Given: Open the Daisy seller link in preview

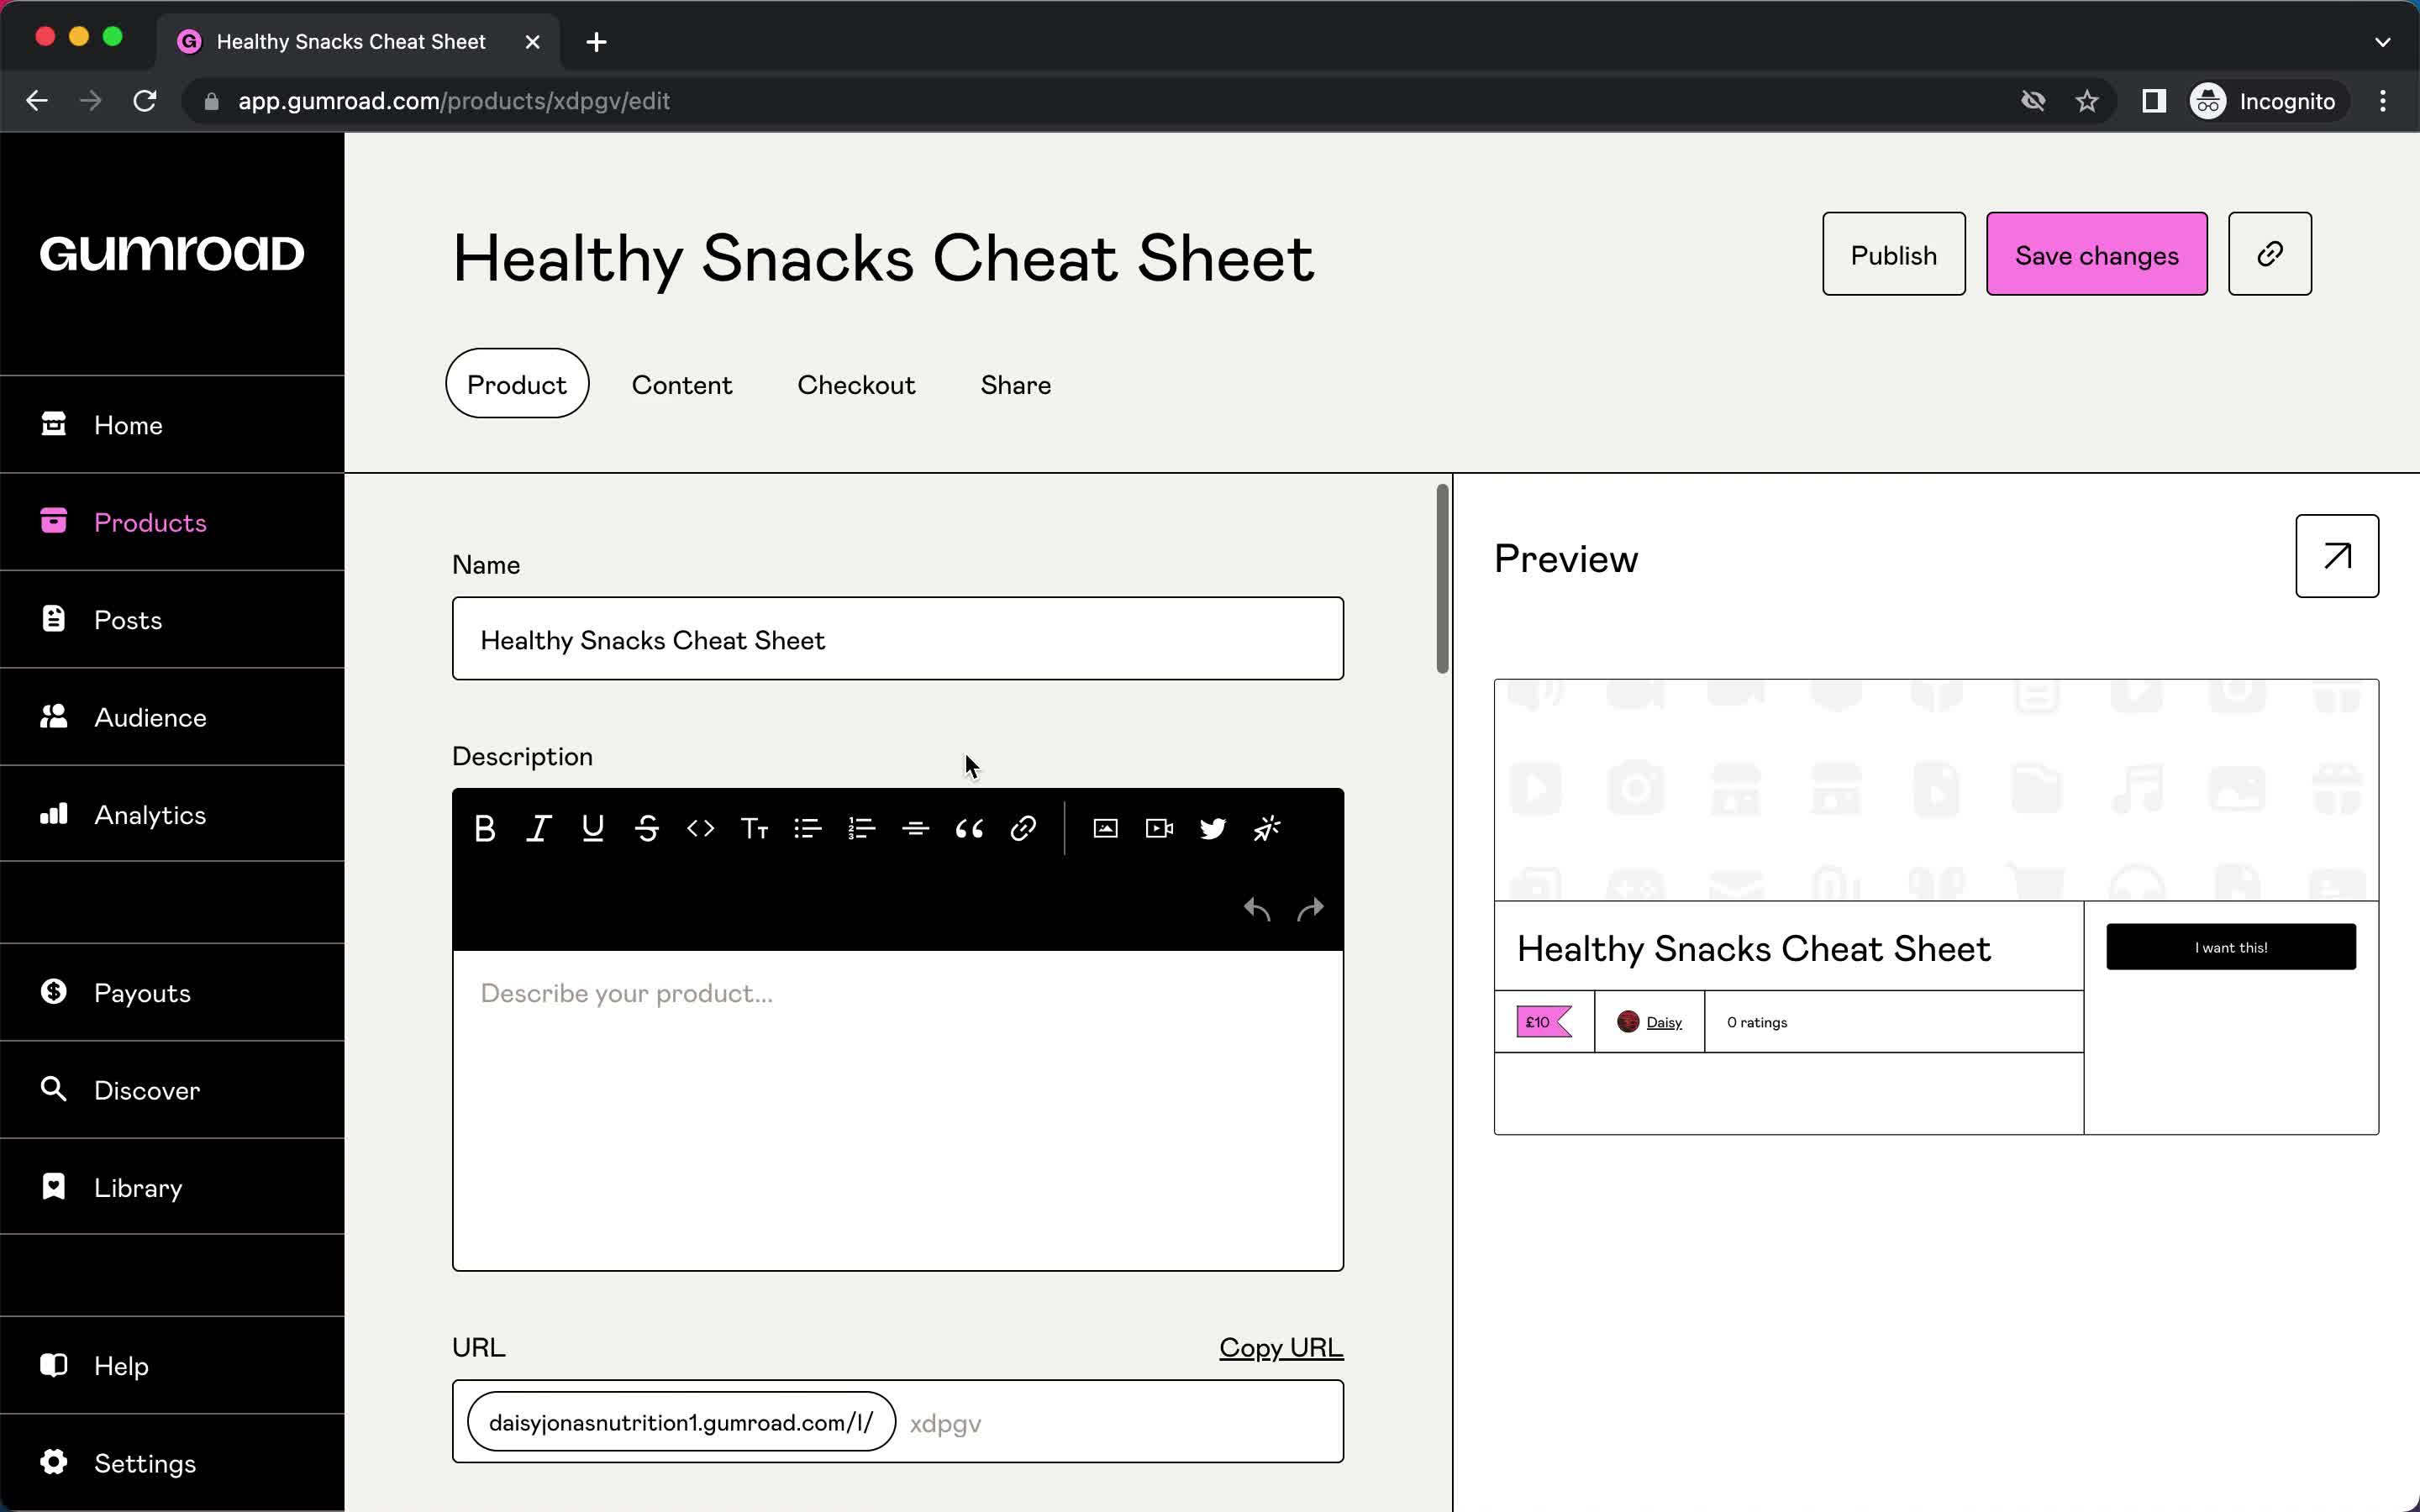Looking at the screenshot, I should (1663, 1022).
